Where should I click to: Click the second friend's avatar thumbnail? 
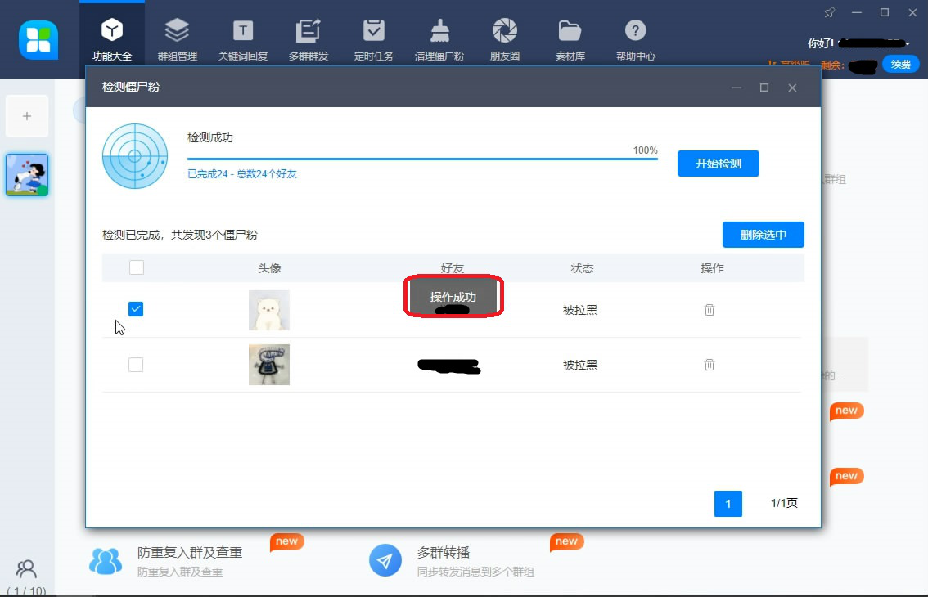pyautogui.click(x=268, y=365)
